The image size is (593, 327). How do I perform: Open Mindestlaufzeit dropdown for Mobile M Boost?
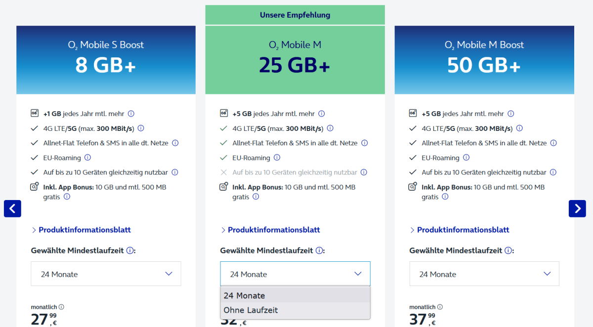(x=484, y=274)
